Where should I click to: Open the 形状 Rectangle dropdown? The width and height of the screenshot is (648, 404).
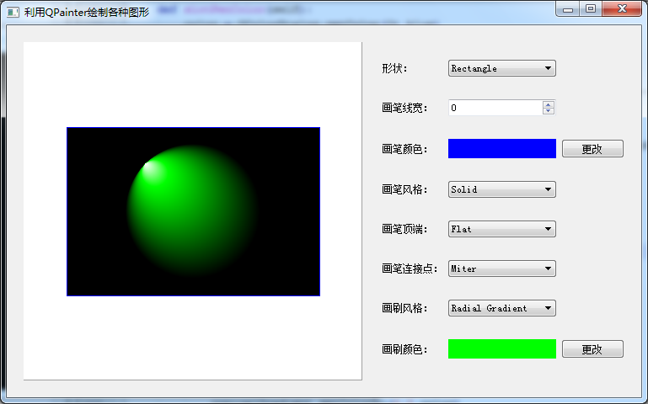point(501,68)
